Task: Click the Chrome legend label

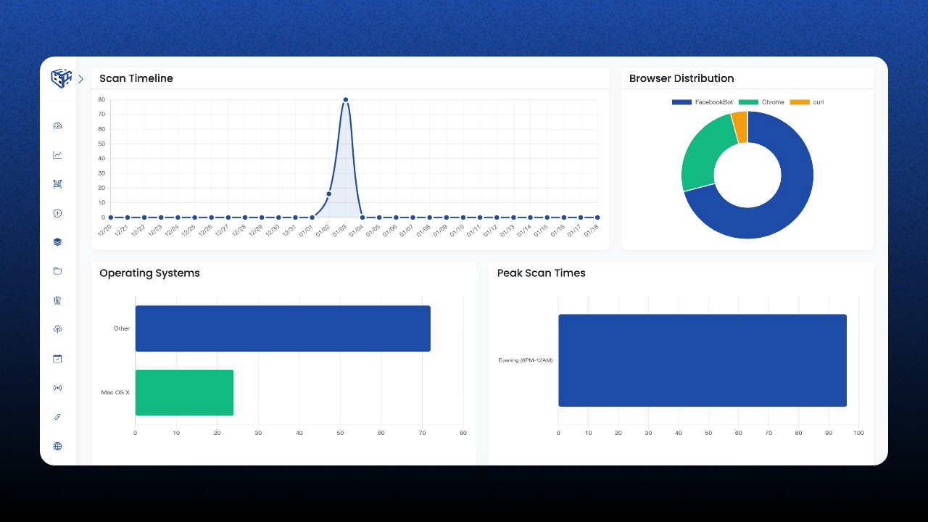Action: tap(773, 102)
